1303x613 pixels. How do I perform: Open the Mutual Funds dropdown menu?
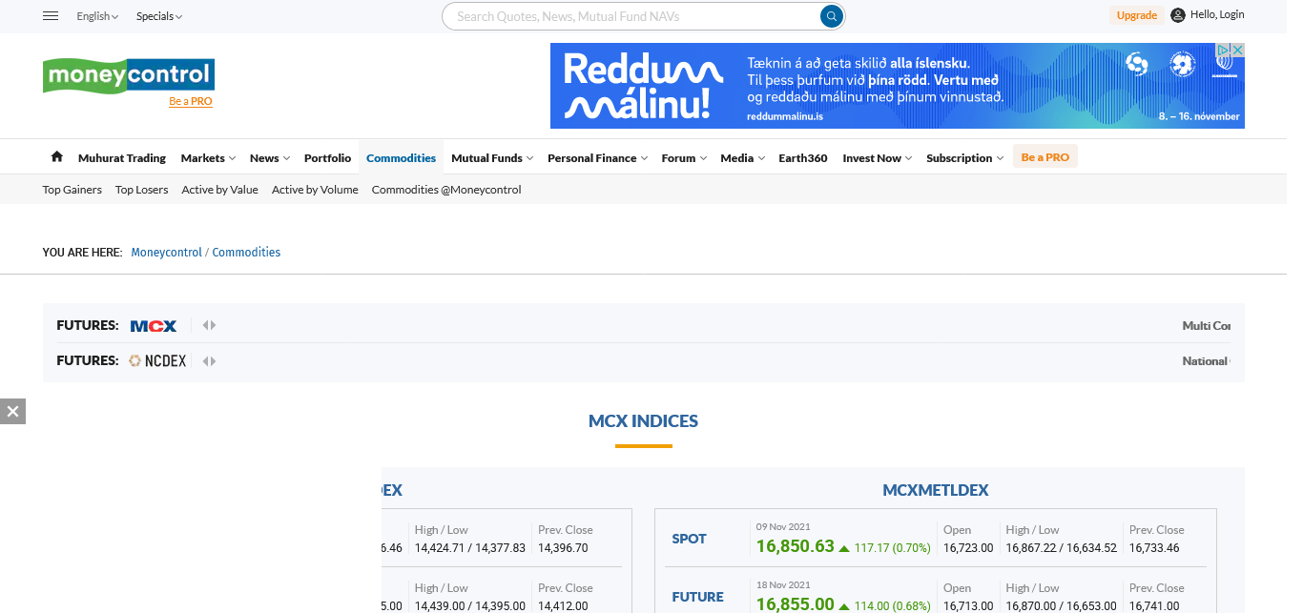tap(491, 158)
